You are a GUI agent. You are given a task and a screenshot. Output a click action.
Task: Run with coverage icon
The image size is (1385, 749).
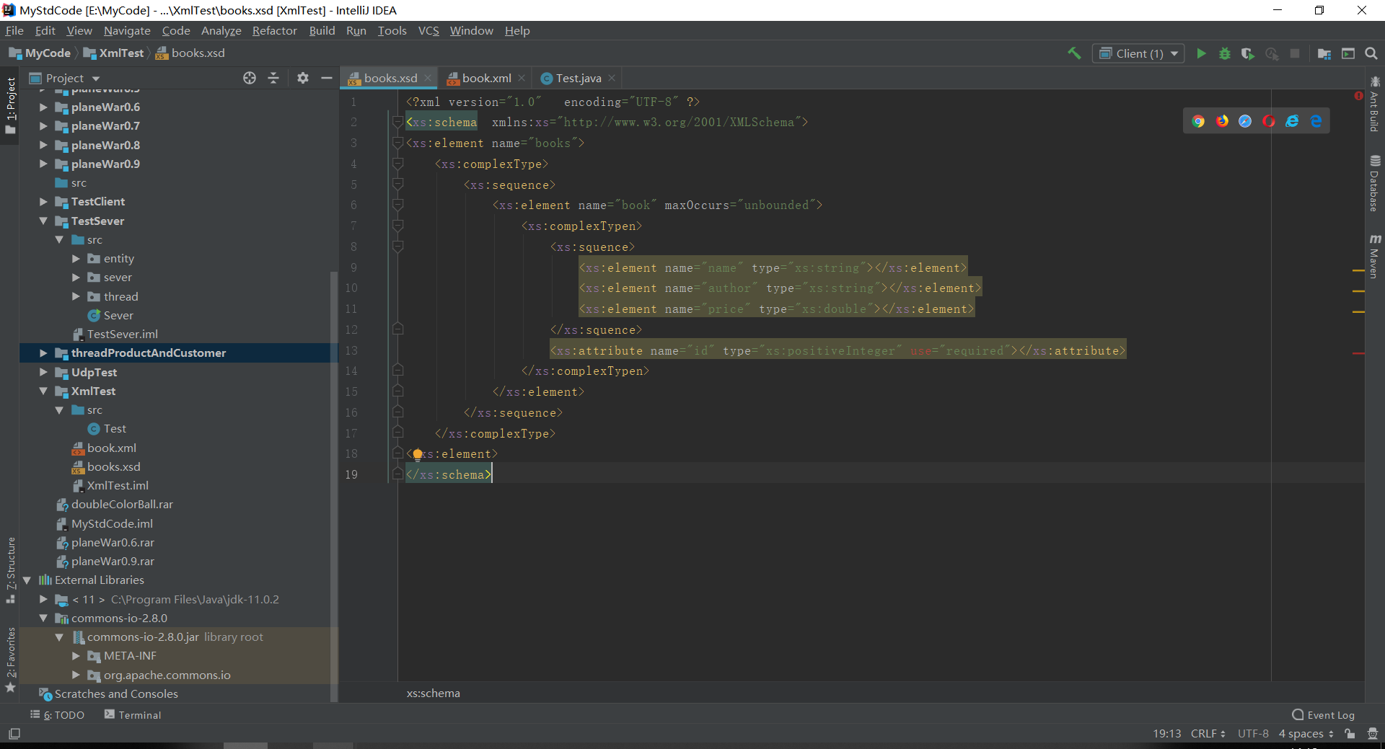pyautogui.click(x=1247, y=53)
